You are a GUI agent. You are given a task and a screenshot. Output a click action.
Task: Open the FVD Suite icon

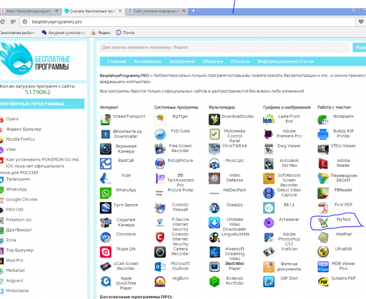coord(160,134)
